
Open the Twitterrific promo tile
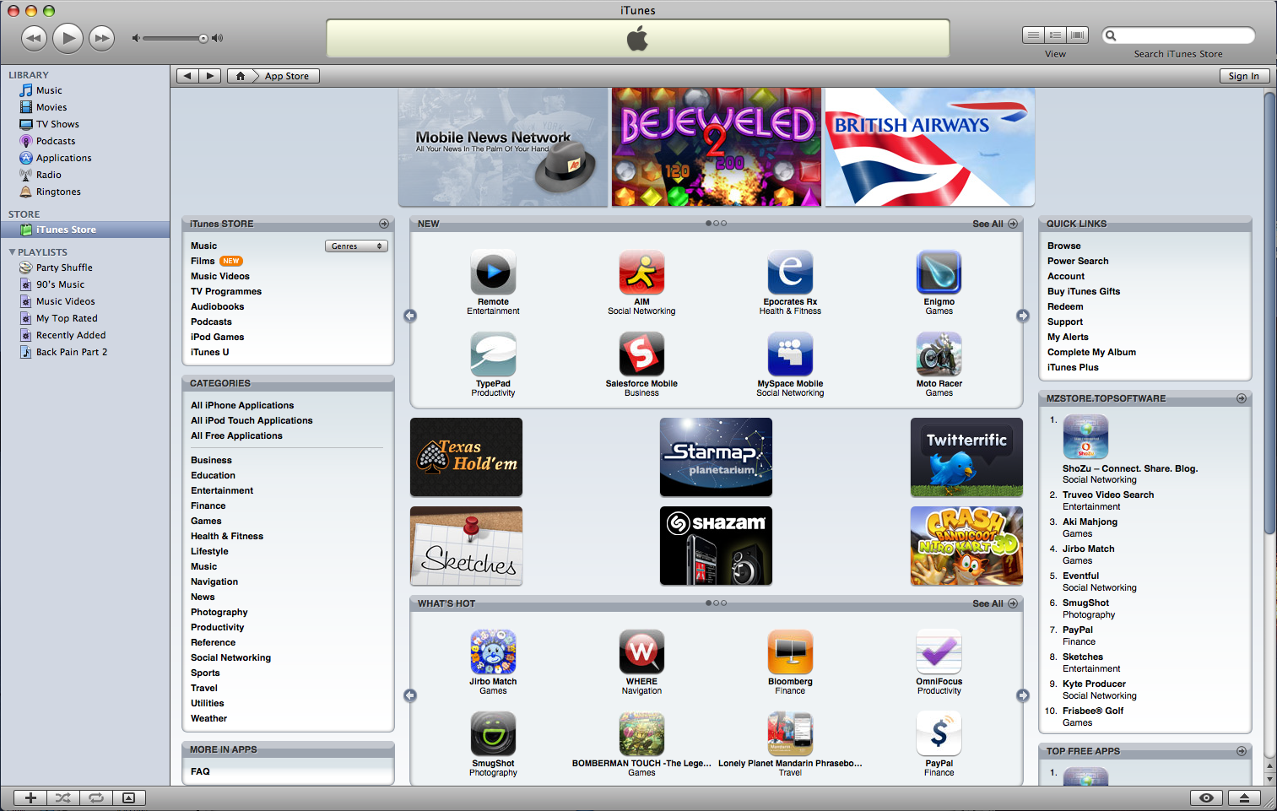pos(966,457)
